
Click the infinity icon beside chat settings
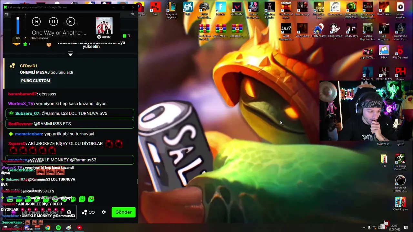(x=92, y=212)
